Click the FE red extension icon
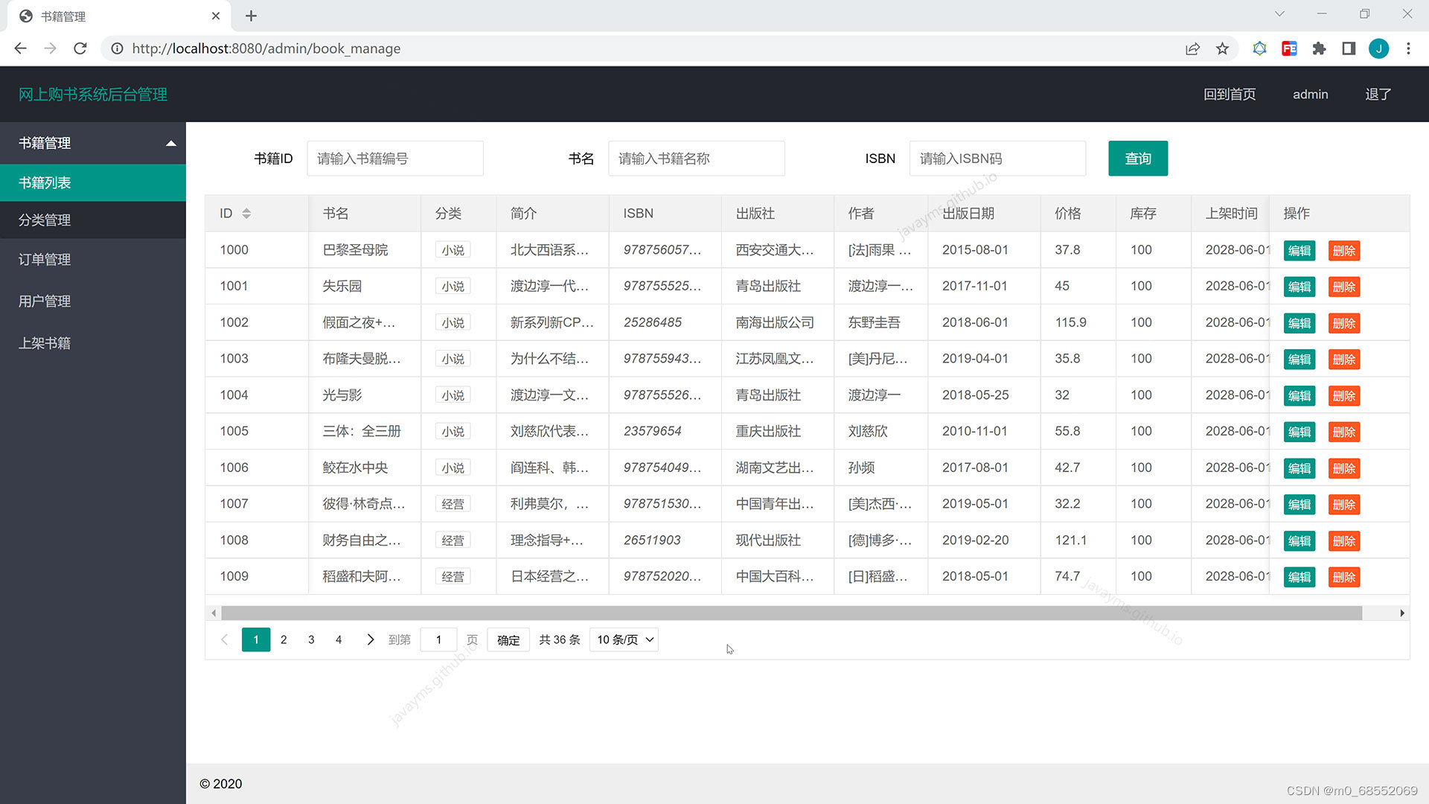The width and height of the screenshot is (1429, 804). point(1289,48)
